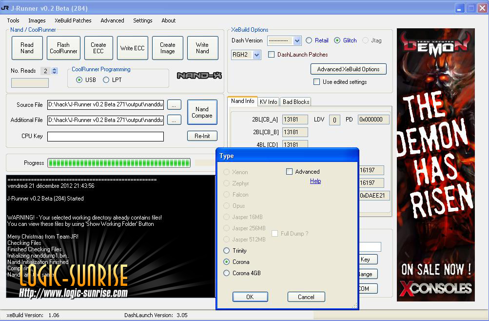Click the Write Nand button

point(202,48)
